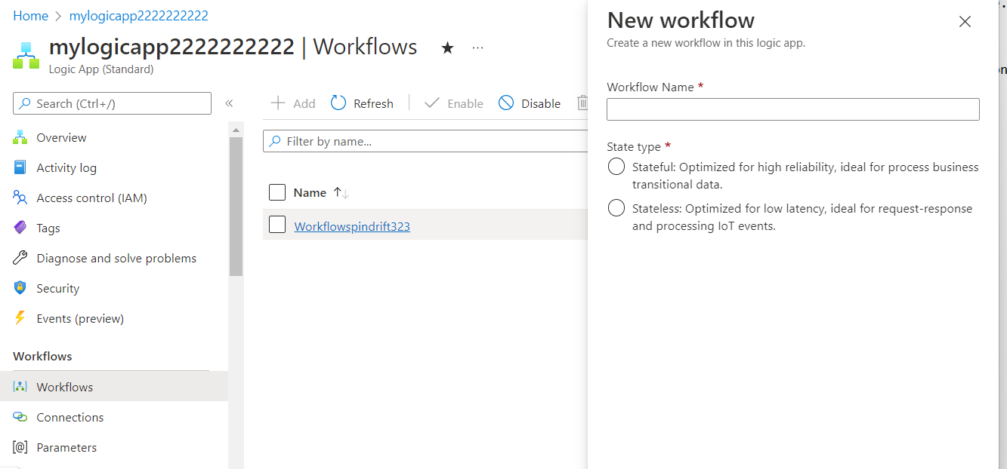Click the Enable button label

click(465, 103)
